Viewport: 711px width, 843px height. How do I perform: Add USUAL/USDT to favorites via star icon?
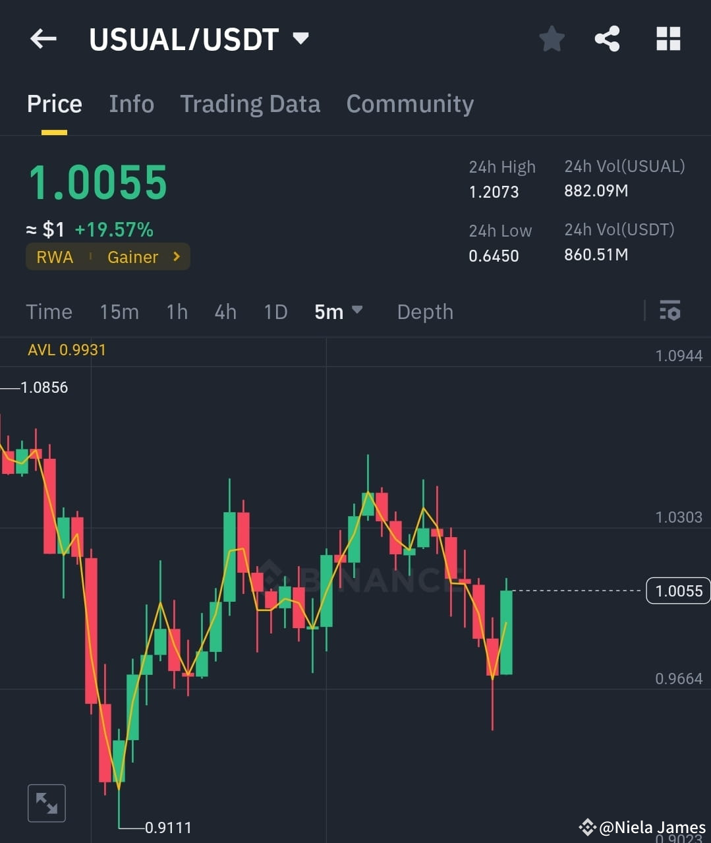point(552,39)
